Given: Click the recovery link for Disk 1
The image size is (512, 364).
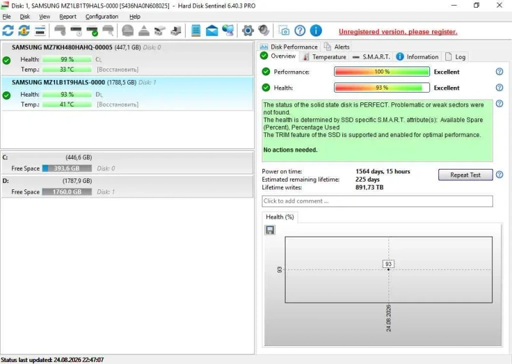Looking at the screenshot, I should coord(118,104).
